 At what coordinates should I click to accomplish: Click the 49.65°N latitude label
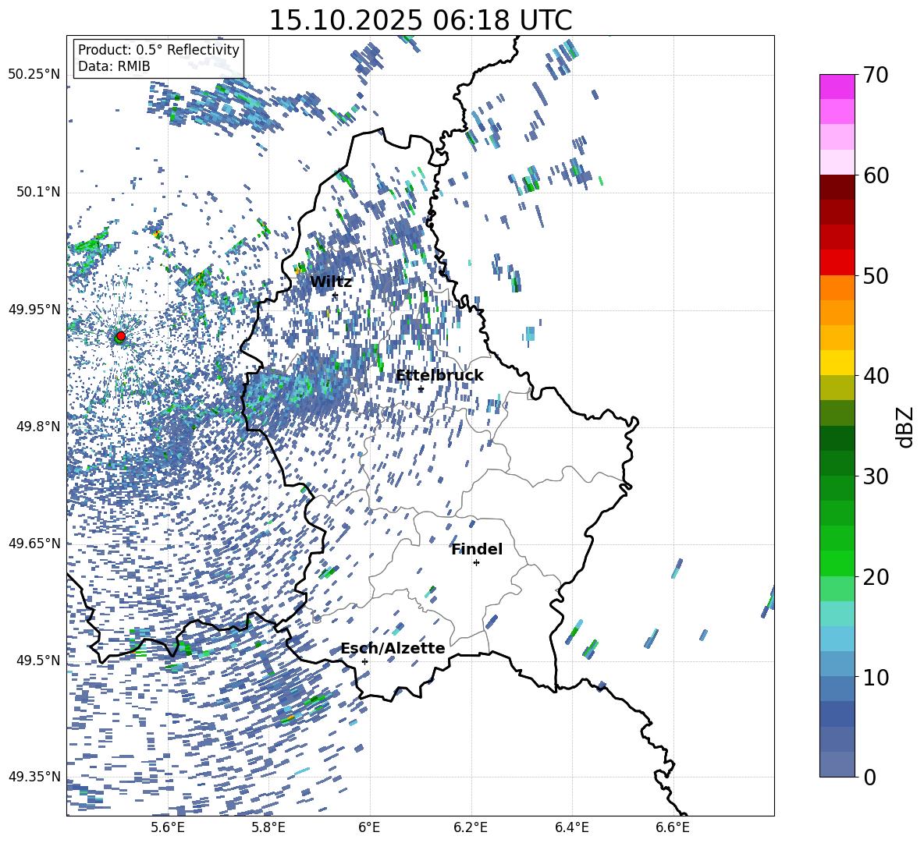(34, 543)
